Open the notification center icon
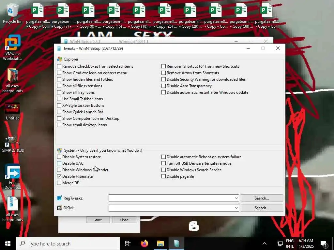Image resolution: width=334 pixels, height=250 pixels. click(x=324, y=244)
